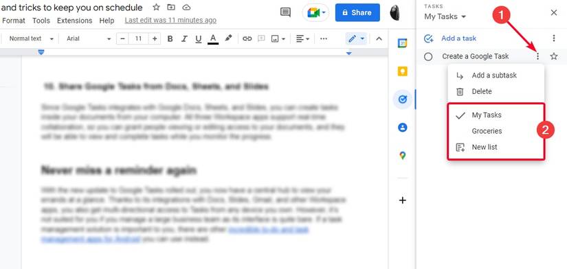
Task: Click the blue Share button
Action: [357, 12]
